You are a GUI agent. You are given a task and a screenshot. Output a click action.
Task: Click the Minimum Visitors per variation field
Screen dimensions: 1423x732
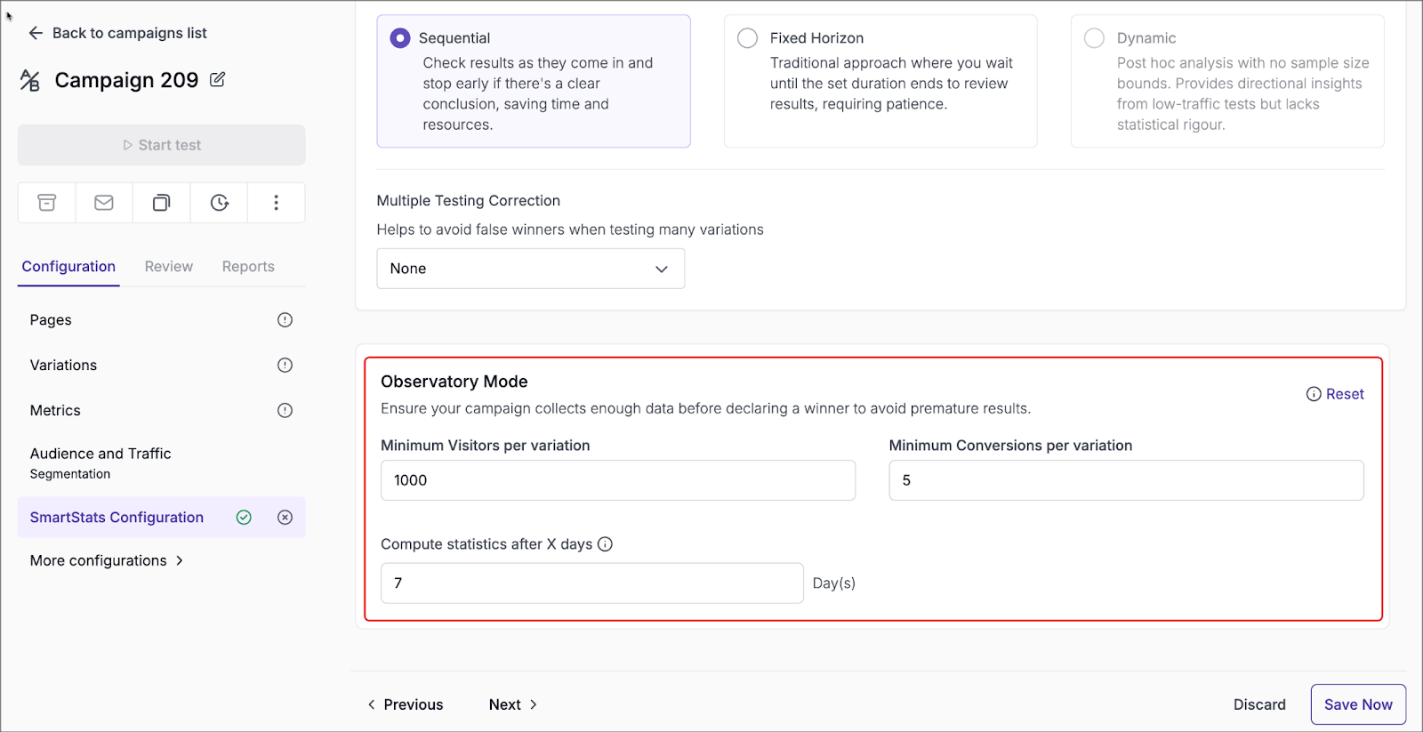point(617,480)
